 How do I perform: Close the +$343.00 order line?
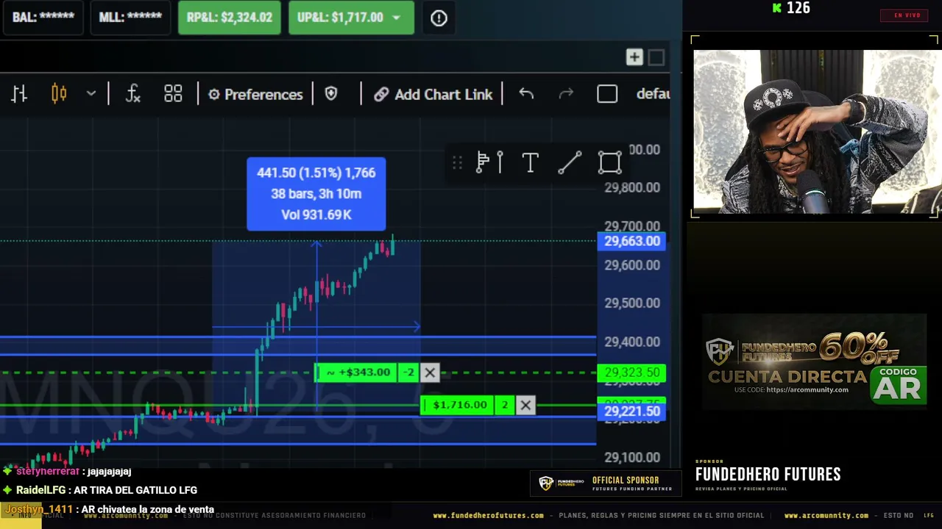pos(430,373)
